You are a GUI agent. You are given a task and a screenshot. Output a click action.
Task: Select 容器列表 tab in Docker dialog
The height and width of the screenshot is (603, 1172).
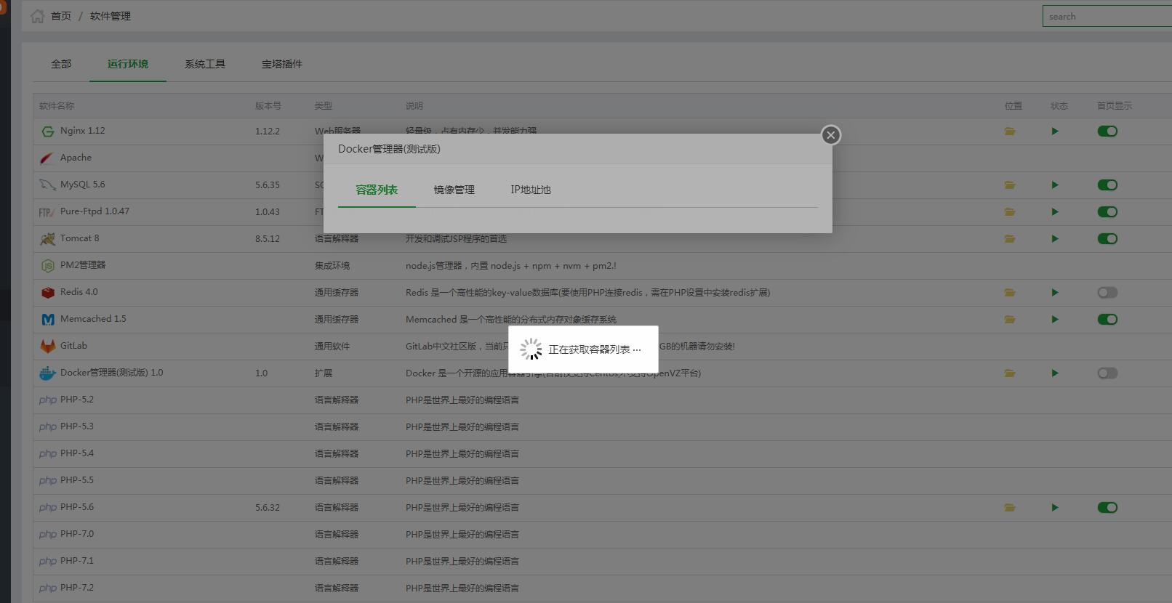[x=377, y=190]
